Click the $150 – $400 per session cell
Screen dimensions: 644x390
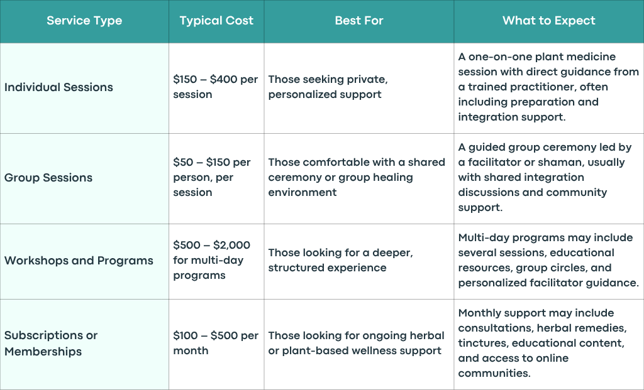pyautogui.click(x=216, y=87)
